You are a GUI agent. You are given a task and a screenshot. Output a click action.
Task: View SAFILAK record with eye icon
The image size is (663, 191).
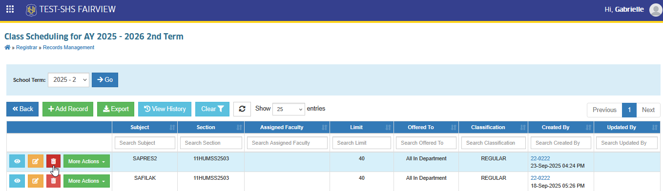(17, 181)
